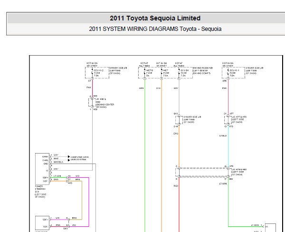Click the 'J/C H79 & H80' junction label
Image resolution: width=285 pixels, height=232 pixels.
[239, 169]
